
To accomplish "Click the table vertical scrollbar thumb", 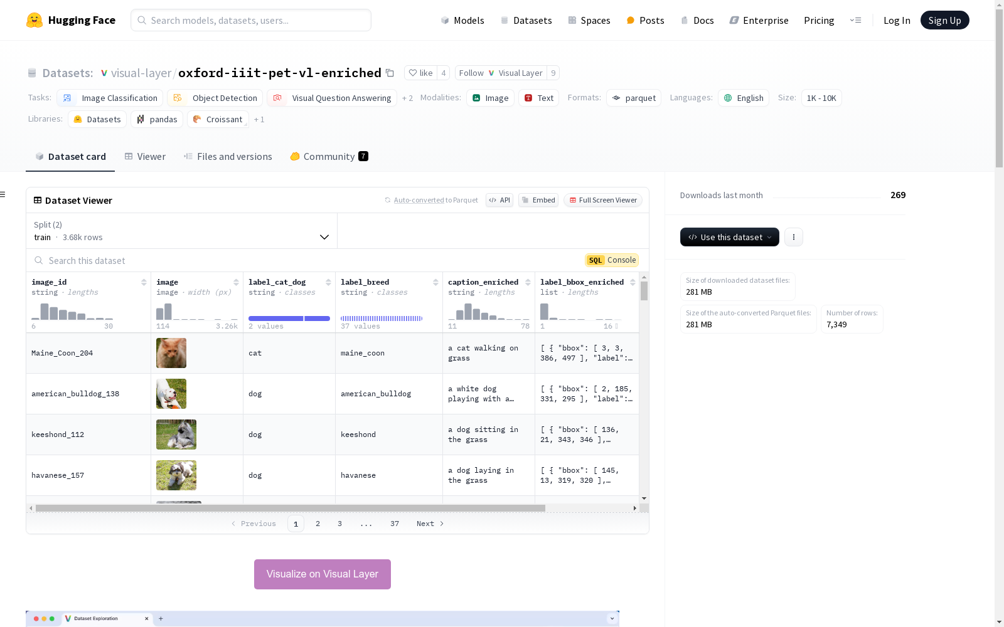I will tap(644, 291).
